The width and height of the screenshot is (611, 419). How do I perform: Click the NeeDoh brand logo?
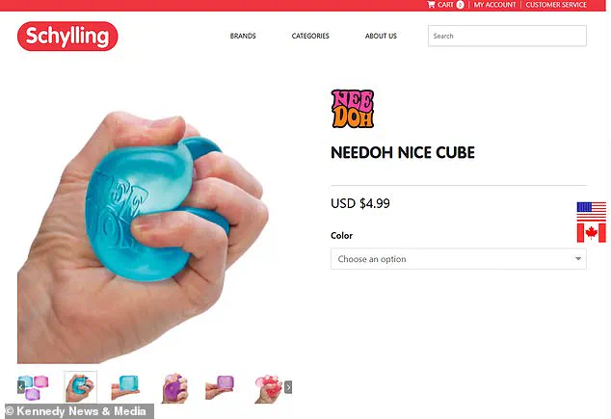tap(353, 109)
